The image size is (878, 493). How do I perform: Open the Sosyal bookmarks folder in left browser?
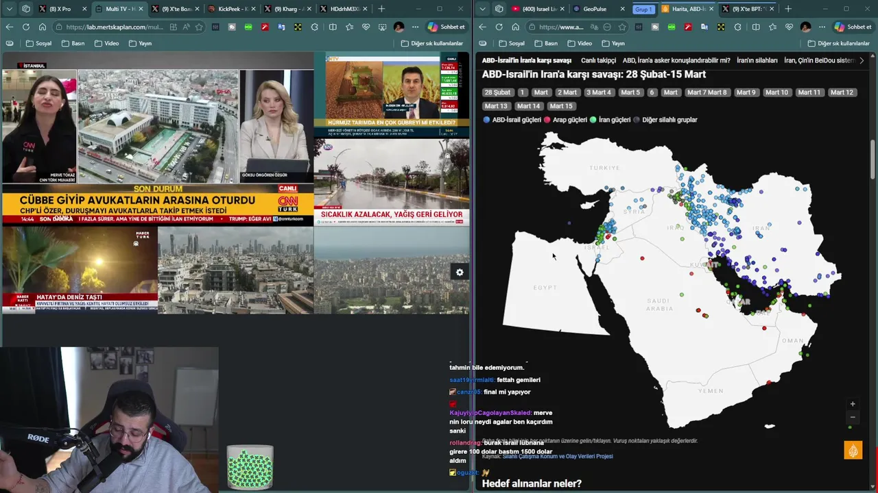coord(38,43)
